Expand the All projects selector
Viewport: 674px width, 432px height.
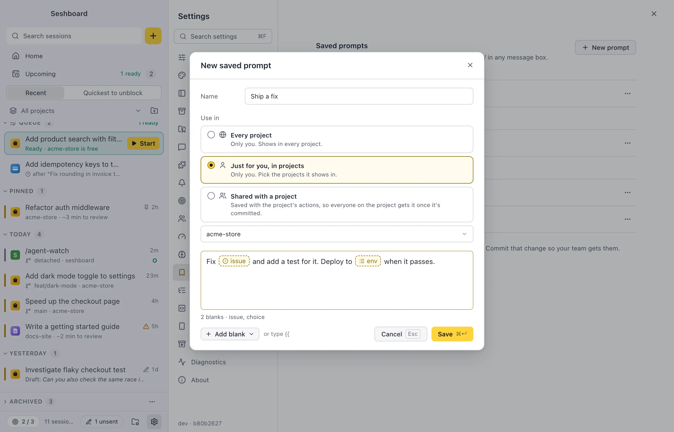pyautogui.click(x=75, y=111)
